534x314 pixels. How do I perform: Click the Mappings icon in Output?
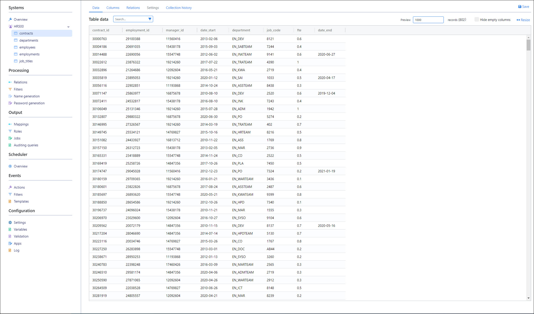(10, 124)
